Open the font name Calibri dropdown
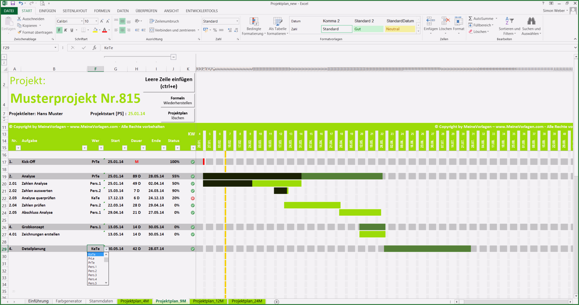 pyautogui.click(x=82, y=21)
